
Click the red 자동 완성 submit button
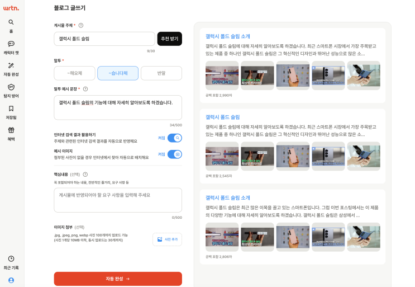[118, 279]
